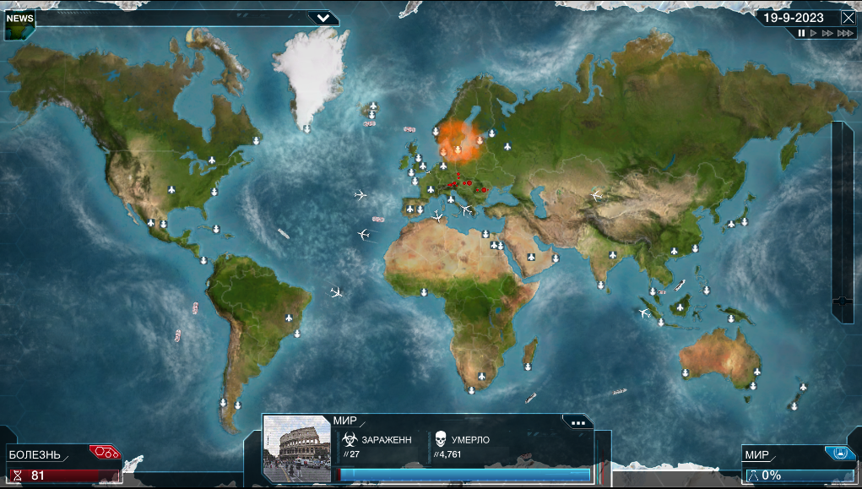The width and height of the screenshot is (862, 489).
Task: Click the blue lab cure icon
Action: (839, 453)
